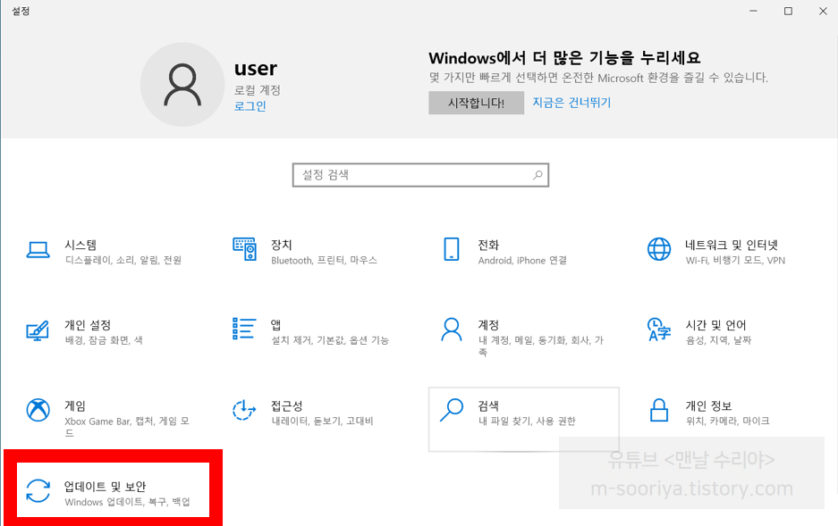
Task: Click the Wi-Fi, 비행기 모드, VPN description
Action: pyautogui.click(x=735, y=261)
